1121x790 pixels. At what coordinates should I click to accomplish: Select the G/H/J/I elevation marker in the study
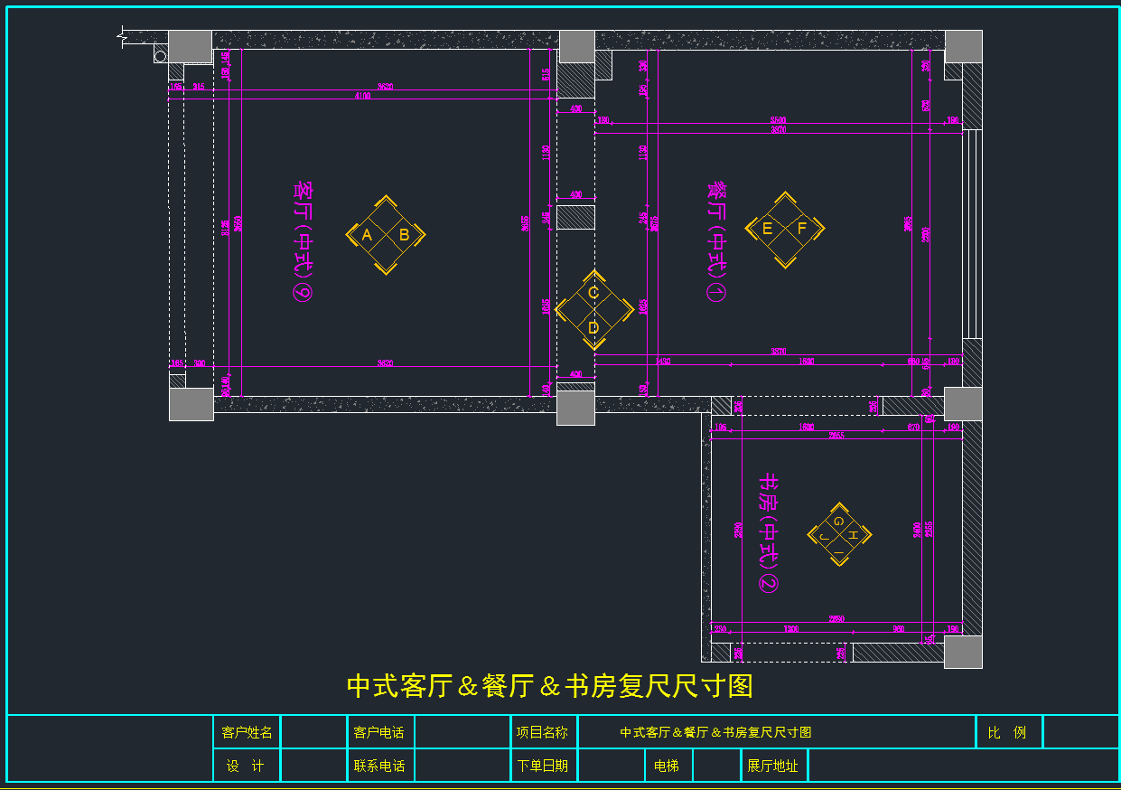[839, 534]
